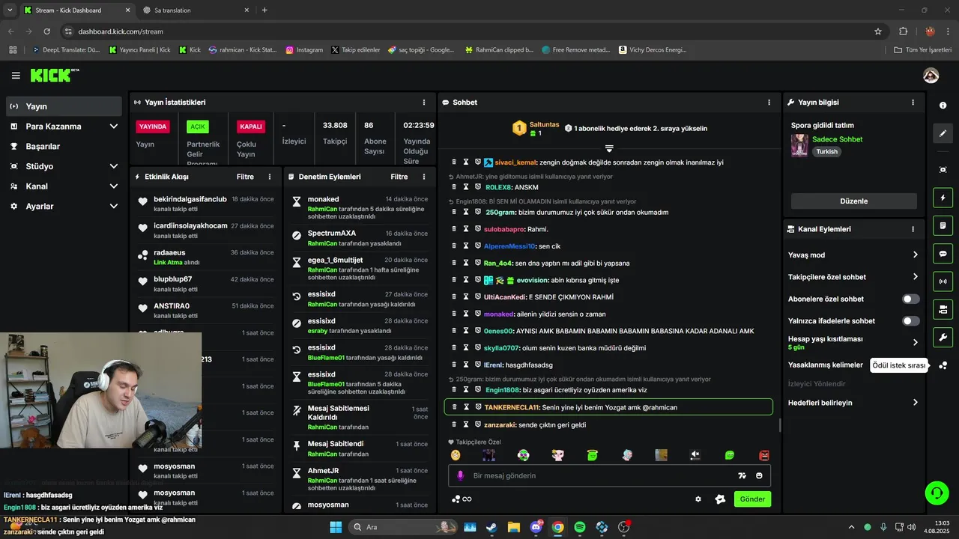The image size is (959, 539).
Task: Select Yayın in the left sidebar
Action: [64, 106]
